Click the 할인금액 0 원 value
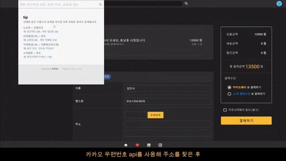The width and height of the screenshot is (286, 161). tap(263, 53)
